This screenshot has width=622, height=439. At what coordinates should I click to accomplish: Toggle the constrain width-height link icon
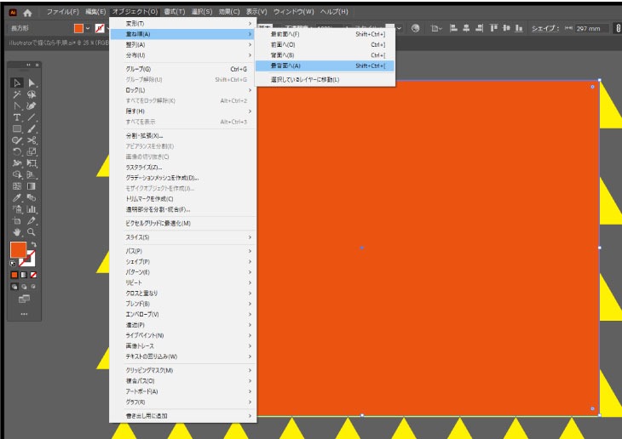(617, 28)
